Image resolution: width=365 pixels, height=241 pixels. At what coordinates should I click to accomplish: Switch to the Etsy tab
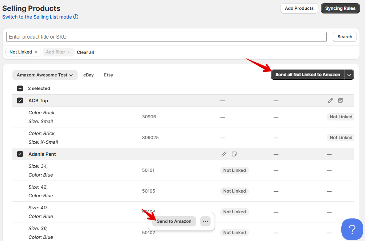(x=109, y=75)
